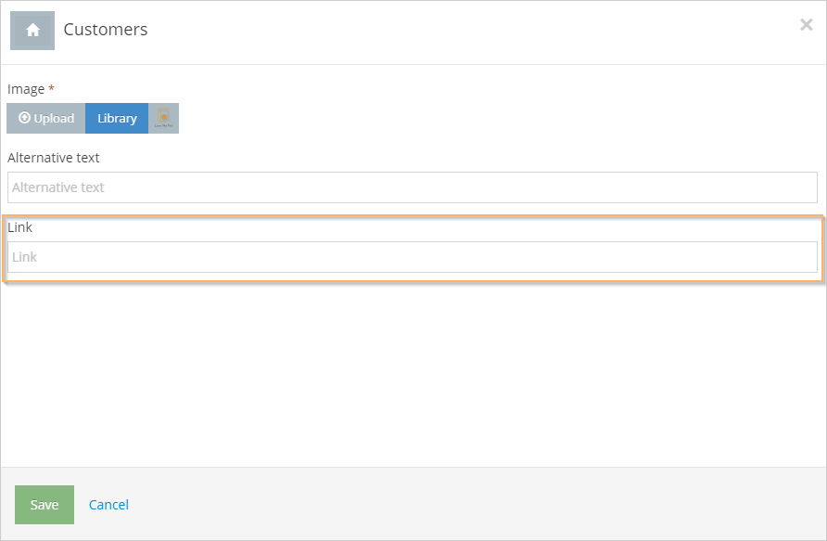Click the Customers dialog title
The width and height of the screenshot is (827, 541).
(x=106, y=30)
